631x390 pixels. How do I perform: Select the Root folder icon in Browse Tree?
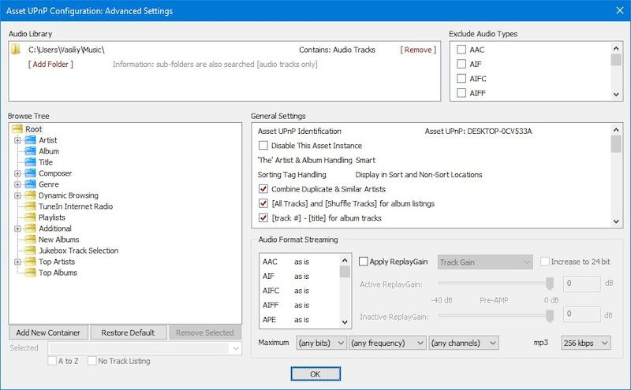(17, 129)
